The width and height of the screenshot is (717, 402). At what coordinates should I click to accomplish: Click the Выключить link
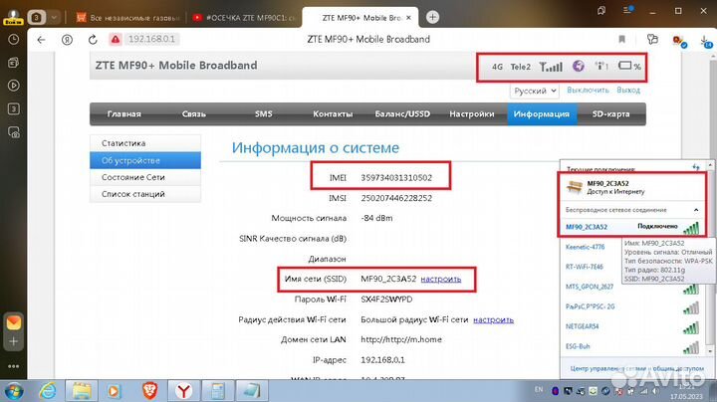pyautogui.click(x=589, y=91)
